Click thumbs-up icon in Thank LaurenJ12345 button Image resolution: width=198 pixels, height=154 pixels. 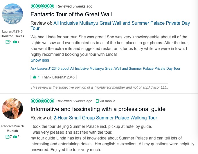pos(35,77)
